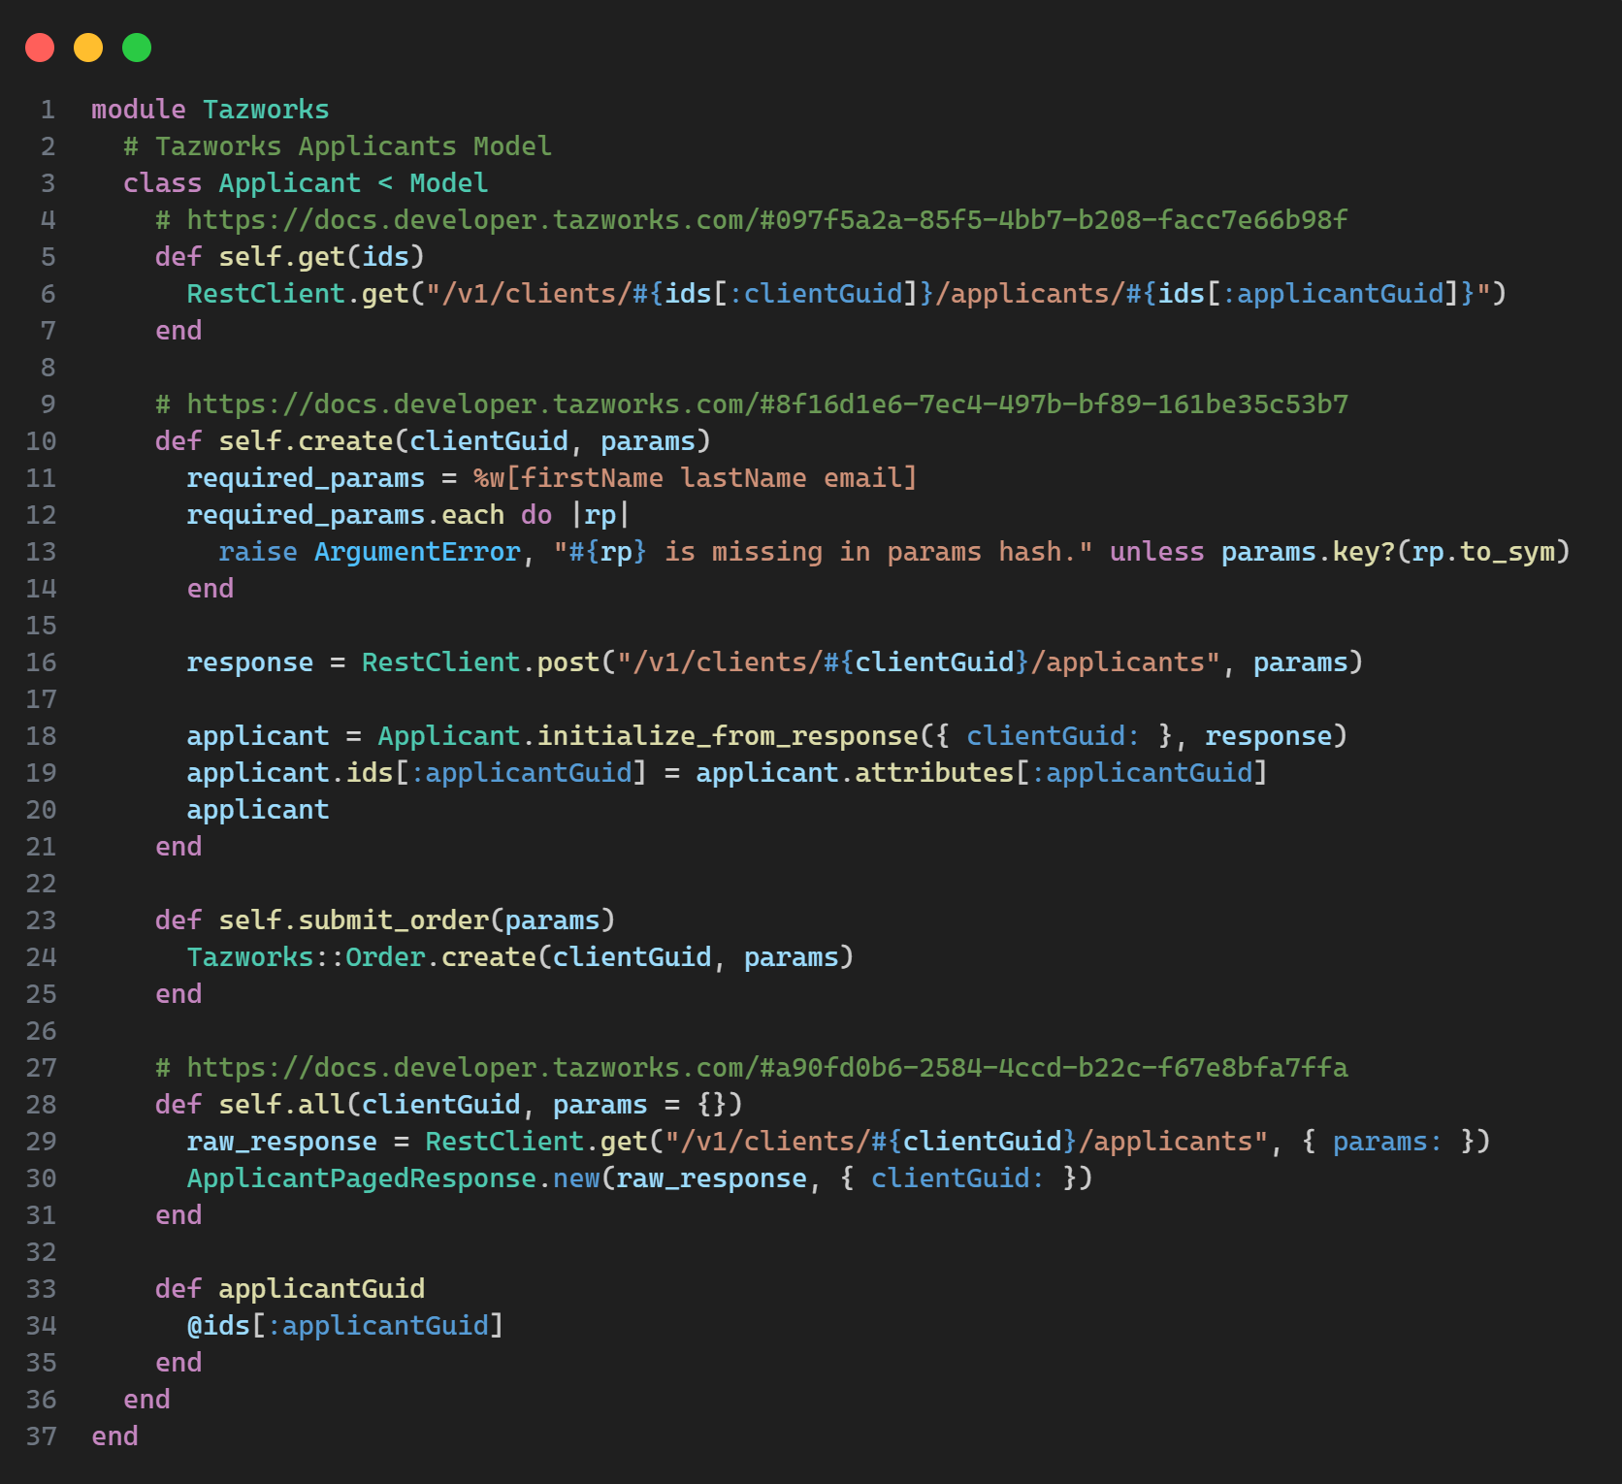Click 'Applicant.initialize_from_response' call
1622x1484 pixels.
(x=648, y=736)
